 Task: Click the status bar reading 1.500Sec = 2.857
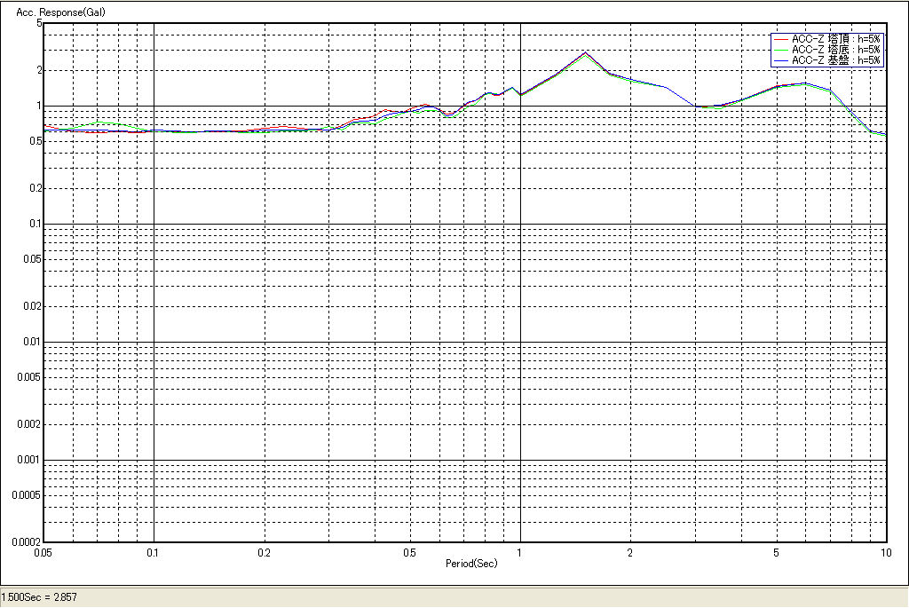(40, 597)
